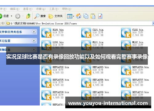
Task: Collapse the 详细信息 panel chevron
Action: tap(34, 50)
